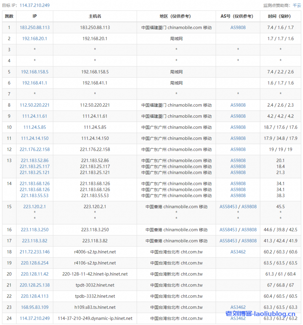Click the 168.95.83.109 hinet IP link

pyautogui.click(x=35, y=307)
